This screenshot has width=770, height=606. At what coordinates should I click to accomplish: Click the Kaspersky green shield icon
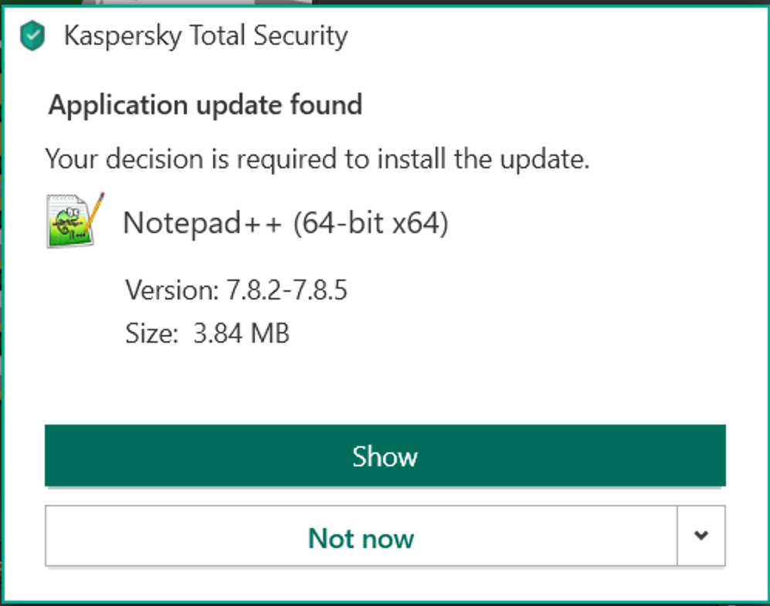click(x=32, y=36)
